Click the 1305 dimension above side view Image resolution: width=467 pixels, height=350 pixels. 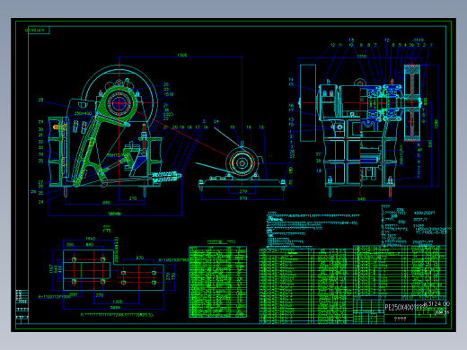(182, 55)
